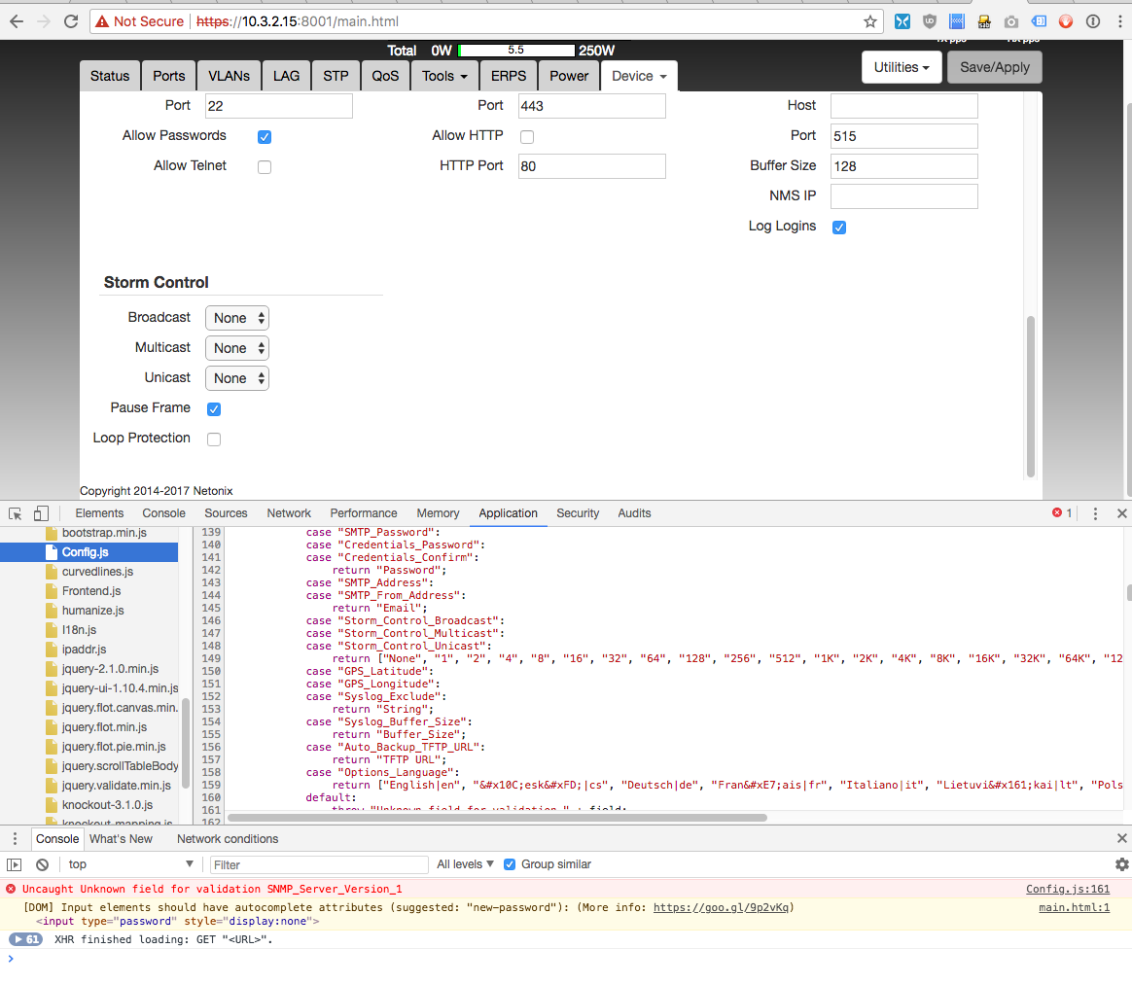Viewport: 1132px width, 984px height.
Task: Open the All levels log filter dropdown
Action: click(465, 864)
